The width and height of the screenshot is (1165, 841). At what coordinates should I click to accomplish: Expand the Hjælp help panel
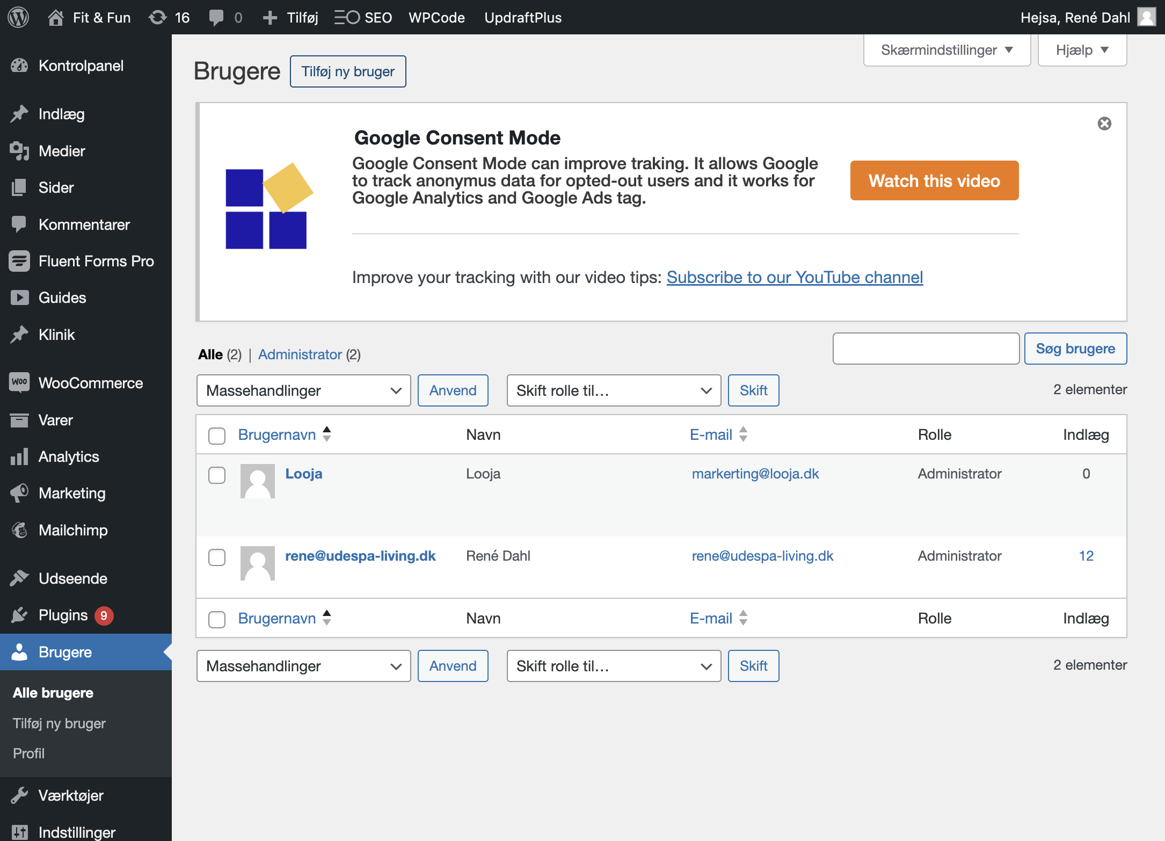click(1082, 50)
